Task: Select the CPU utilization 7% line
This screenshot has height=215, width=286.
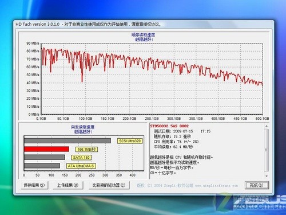Action: point(176,142)
